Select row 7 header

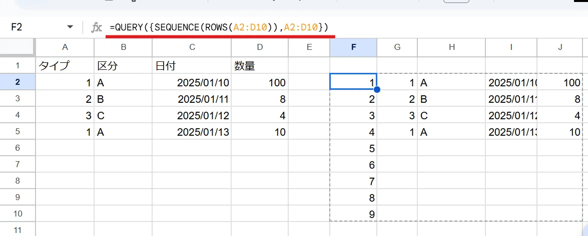(18, 164)
